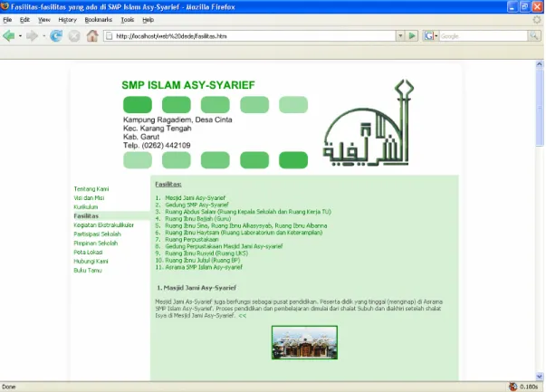Click the vertical scrollbar thumb

[540, 106]
